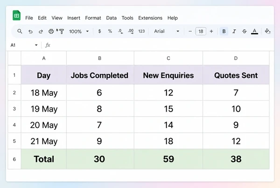
Task: Click the Print icon
Action: pos(51,32)
